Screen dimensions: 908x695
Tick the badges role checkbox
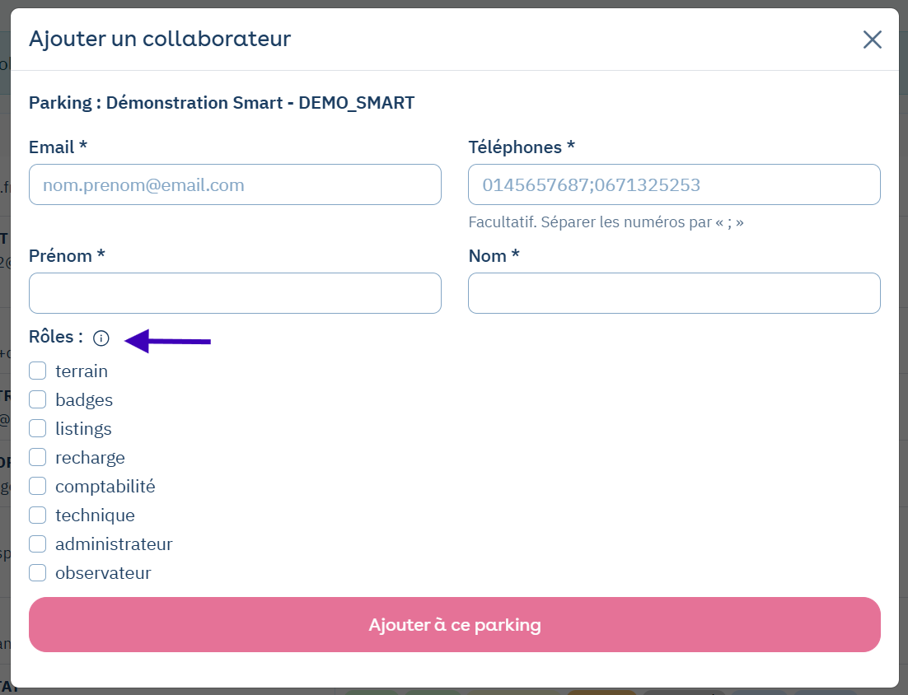pos(38,399)
